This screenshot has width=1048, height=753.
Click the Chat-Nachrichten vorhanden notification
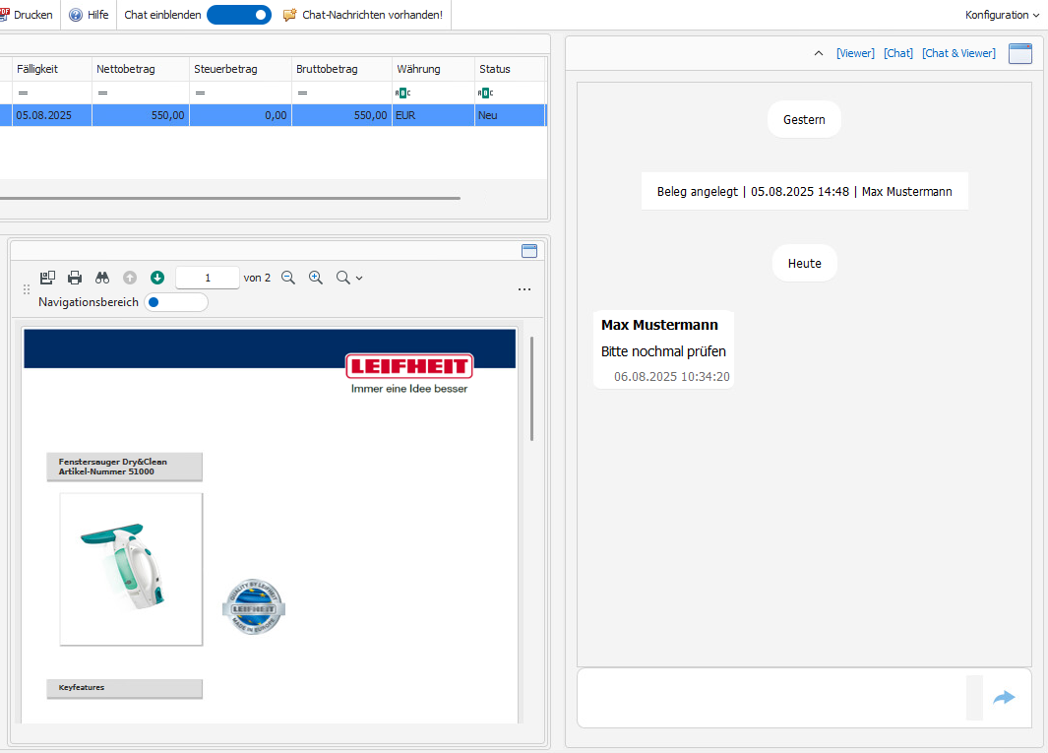coord(363,15)
